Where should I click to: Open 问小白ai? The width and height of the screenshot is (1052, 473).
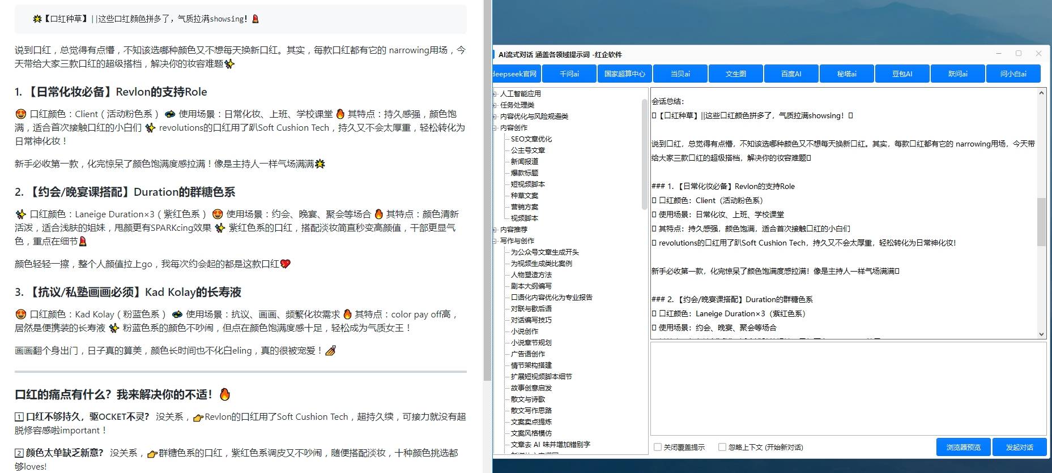pyautogui.click(x=1013, y=74)
